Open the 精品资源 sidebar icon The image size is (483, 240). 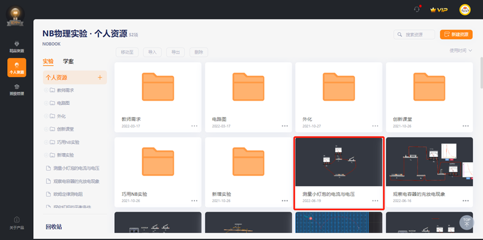[x=17, y=47]
